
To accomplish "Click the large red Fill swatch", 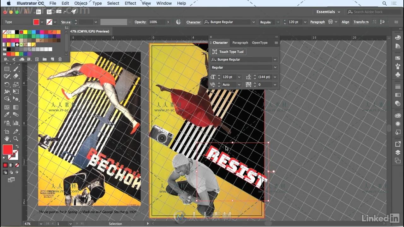I will coord(8,149).
